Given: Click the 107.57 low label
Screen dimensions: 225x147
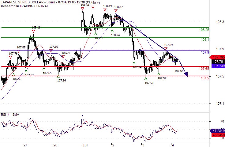Looking at the screenshot, I should [162, 78].
